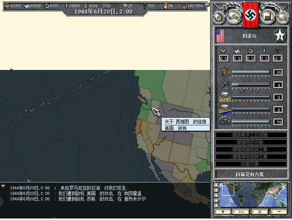The height and width of the screenshot is (220, 292).
Task: Click the oil drop icon next to 19985
Action: click(x=67, y=6)
